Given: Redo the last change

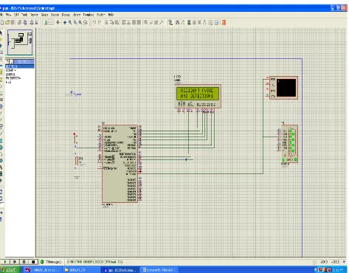Looking at the screenshot, I should [100, 23].
